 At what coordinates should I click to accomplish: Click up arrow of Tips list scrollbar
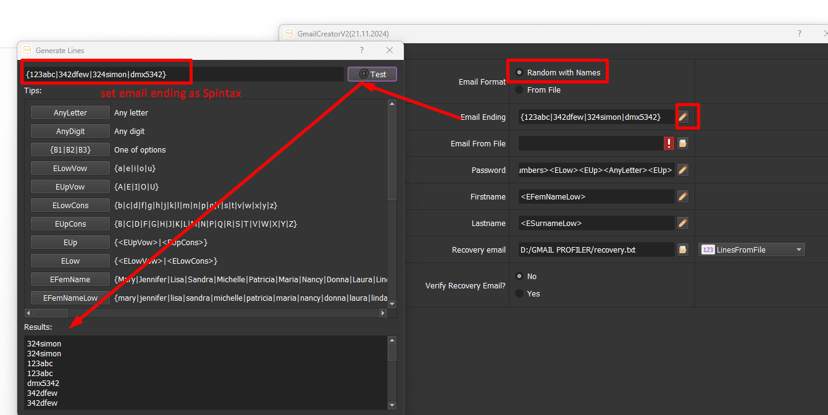[391, 104]
